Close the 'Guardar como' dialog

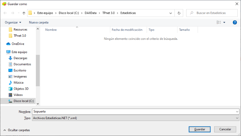[237, 4]
